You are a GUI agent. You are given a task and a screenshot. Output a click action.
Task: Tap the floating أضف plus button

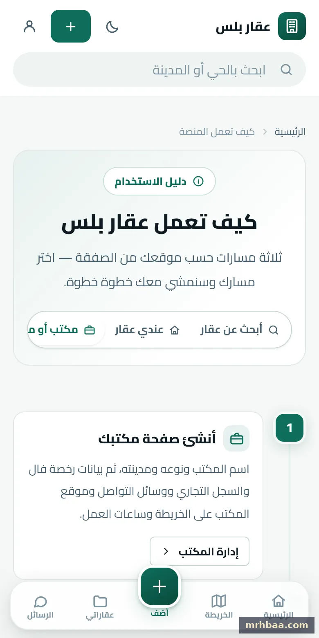coord(159,587)
